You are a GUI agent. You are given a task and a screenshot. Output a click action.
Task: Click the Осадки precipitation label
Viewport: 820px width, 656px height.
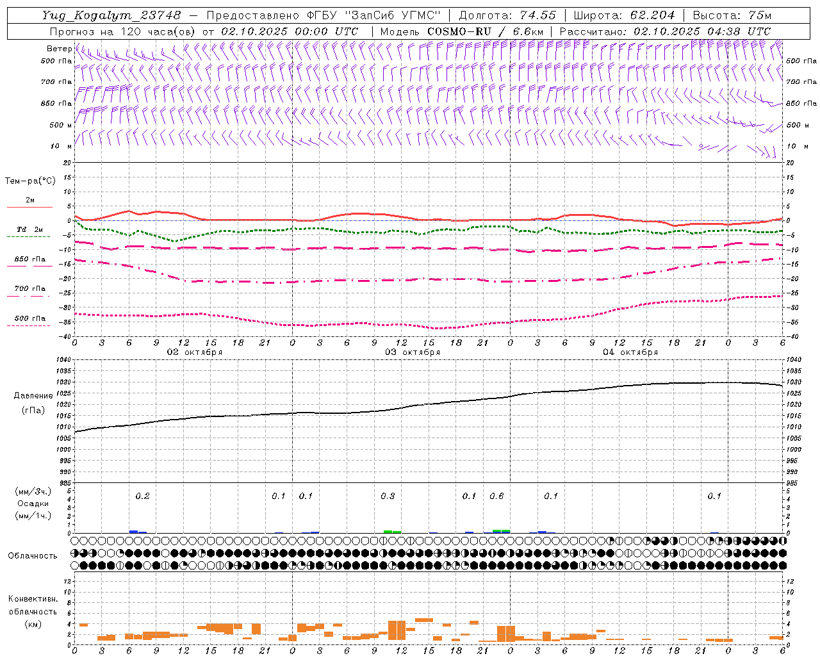pos(33,504)
